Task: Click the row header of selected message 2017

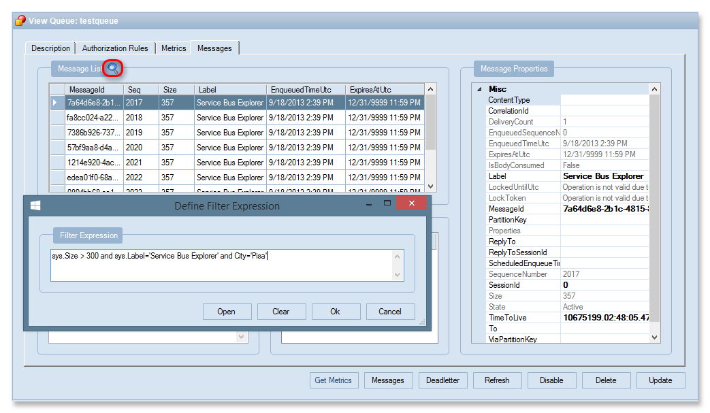Action: [57, 103]
